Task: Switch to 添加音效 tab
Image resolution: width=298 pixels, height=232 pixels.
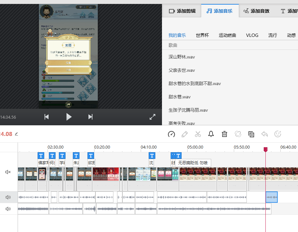Action: (256, 11)
